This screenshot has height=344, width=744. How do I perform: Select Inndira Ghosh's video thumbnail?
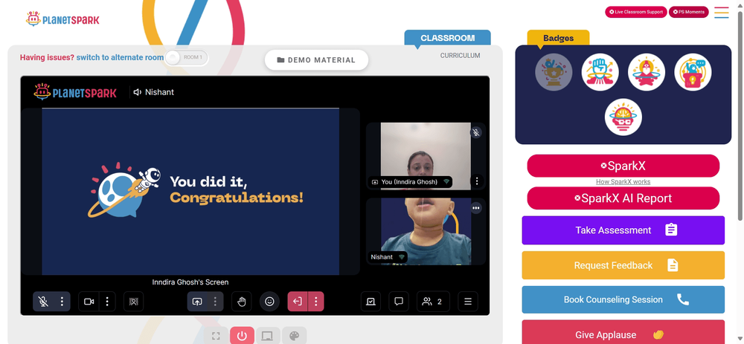[x=426, y=156]
